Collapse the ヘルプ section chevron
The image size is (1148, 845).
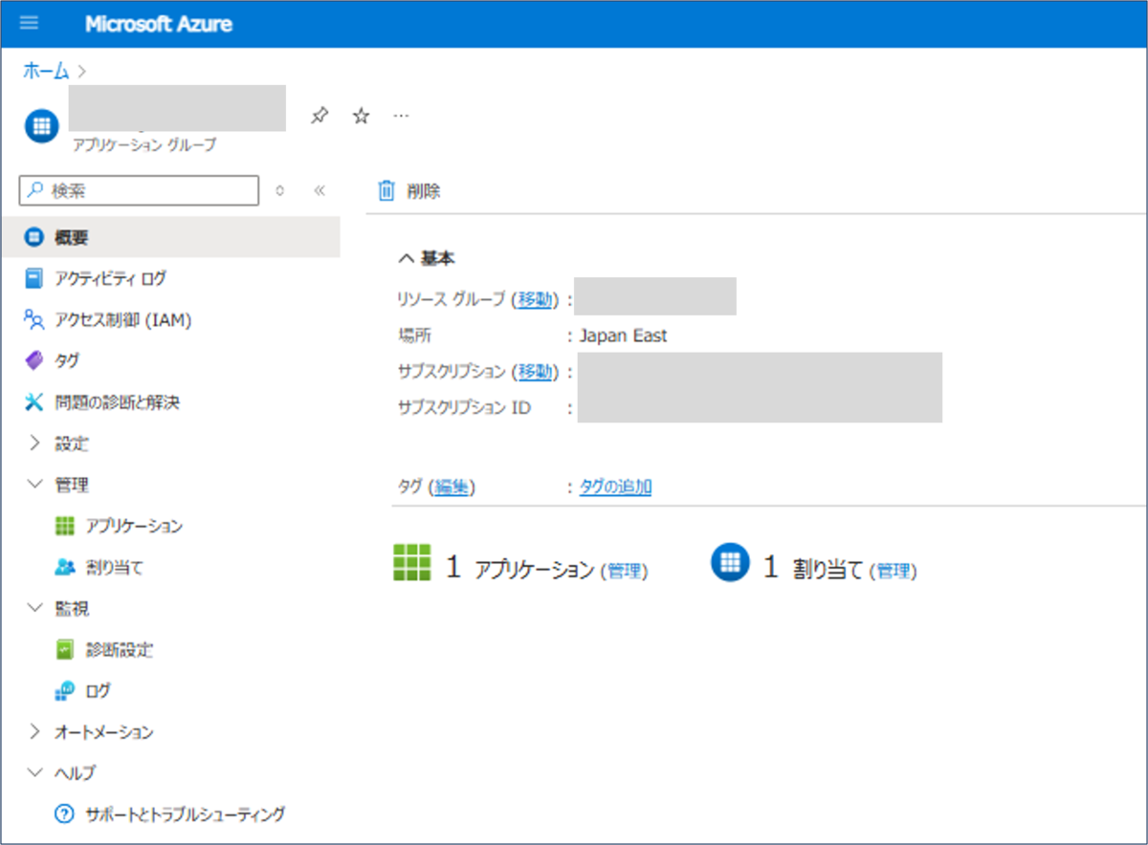(35, 772)
